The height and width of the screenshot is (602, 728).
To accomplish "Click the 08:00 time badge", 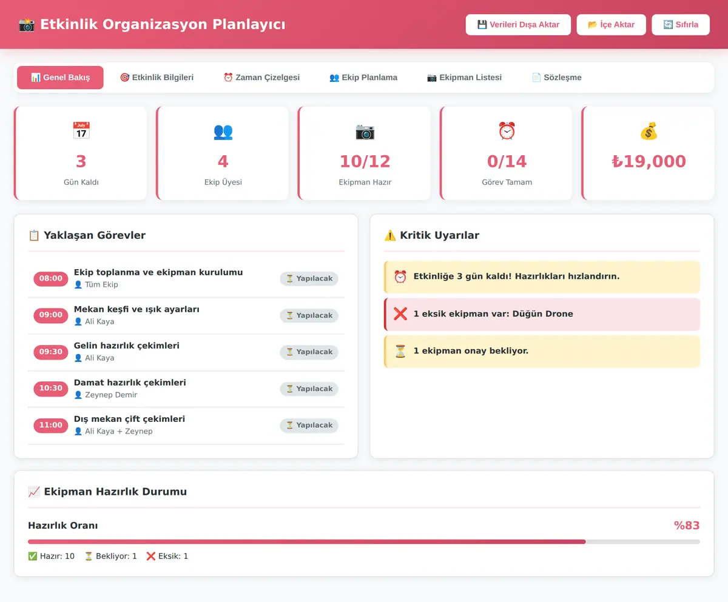I will (51, 279).
